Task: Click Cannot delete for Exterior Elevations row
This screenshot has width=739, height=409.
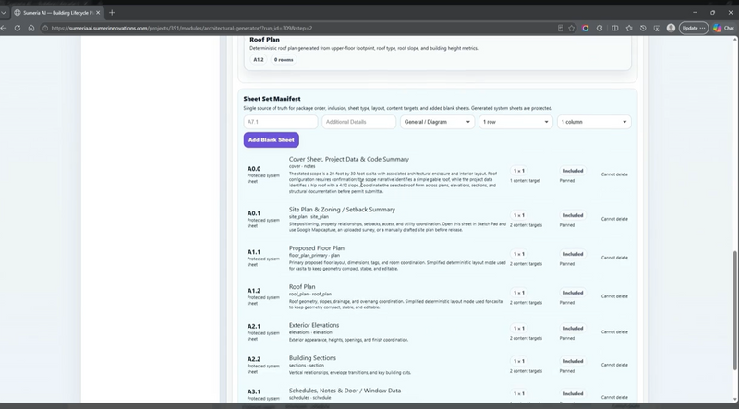Action: 614,331
